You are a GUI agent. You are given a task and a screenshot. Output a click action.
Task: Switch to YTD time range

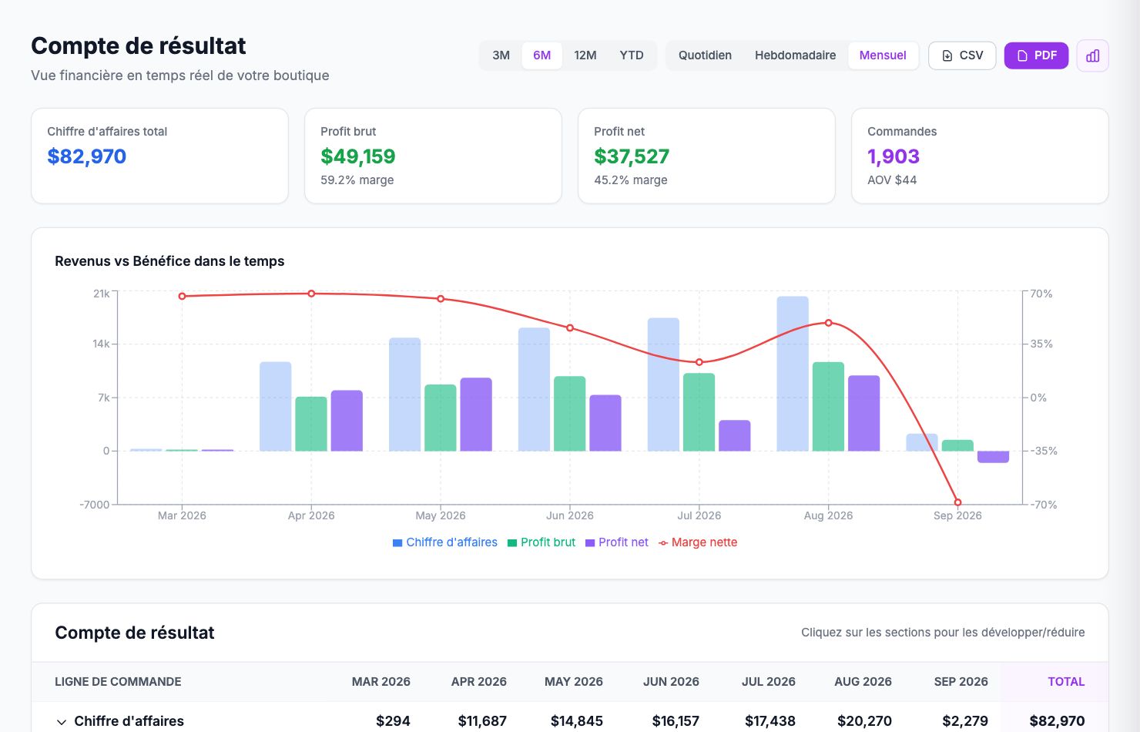tap(632, 55)
